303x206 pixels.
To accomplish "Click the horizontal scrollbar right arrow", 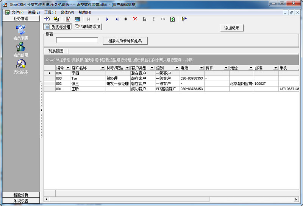I will pyautogui.click(x=296, y=199).
